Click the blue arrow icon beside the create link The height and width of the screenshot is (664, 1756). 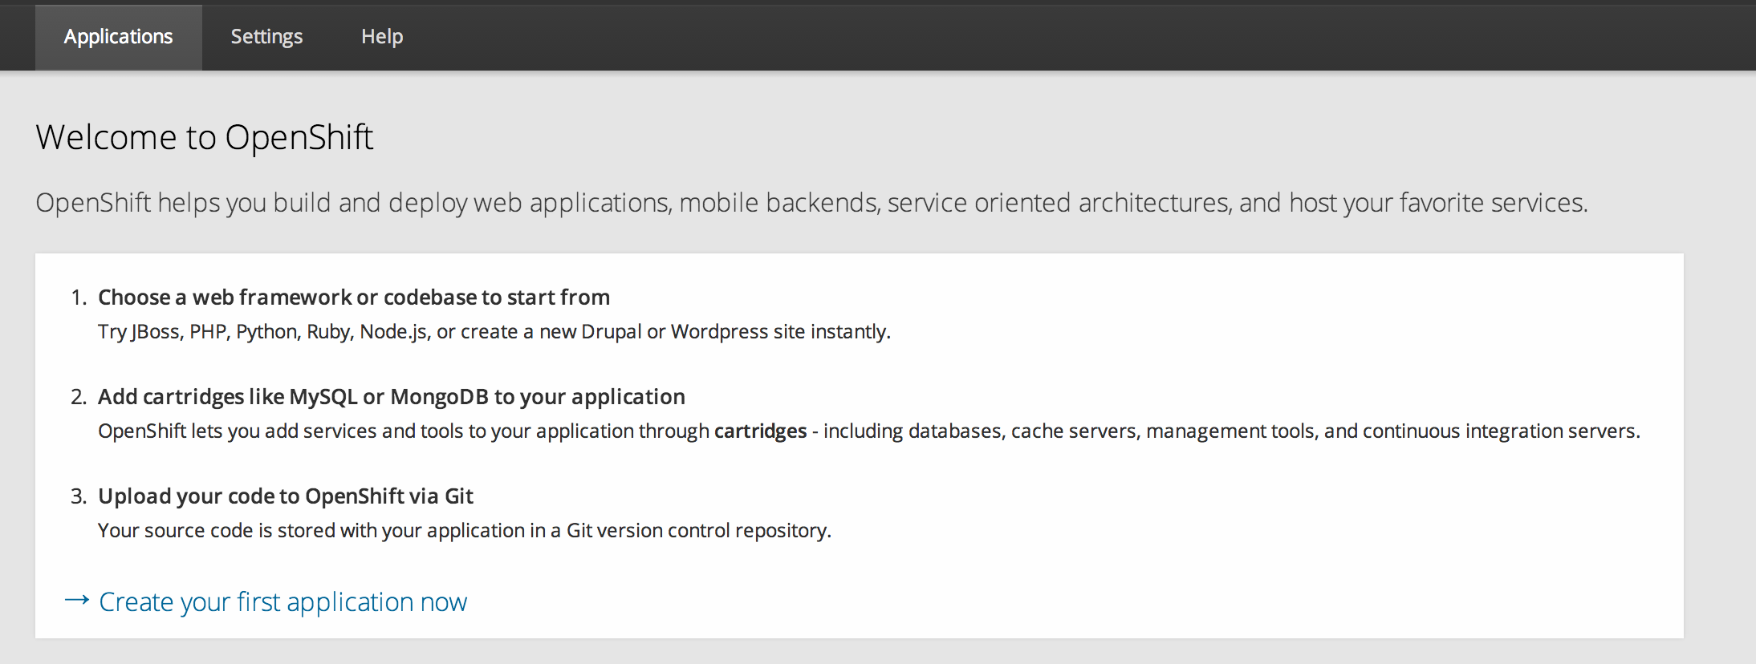point(77,601)
